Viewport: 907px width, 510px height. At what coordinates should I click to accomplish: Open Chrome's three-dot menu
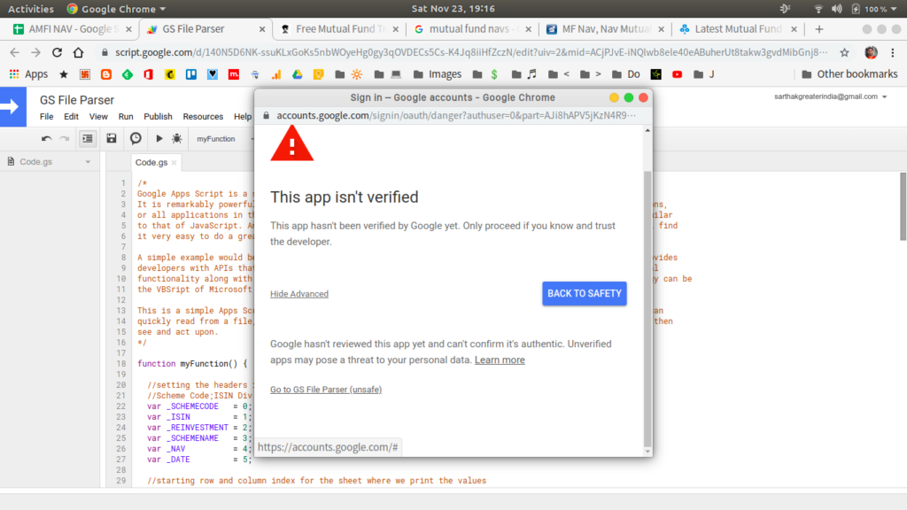point(893,52)
